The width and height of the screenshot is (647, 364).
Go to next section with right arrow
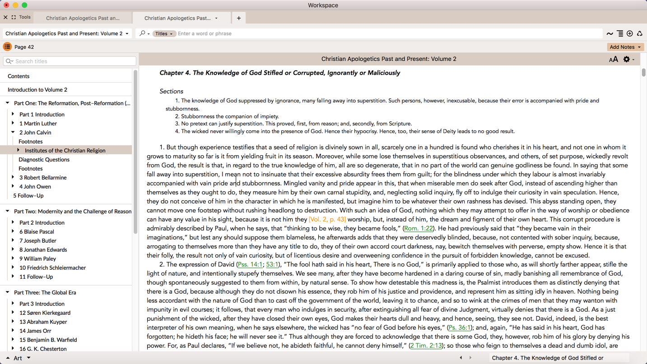470,358
